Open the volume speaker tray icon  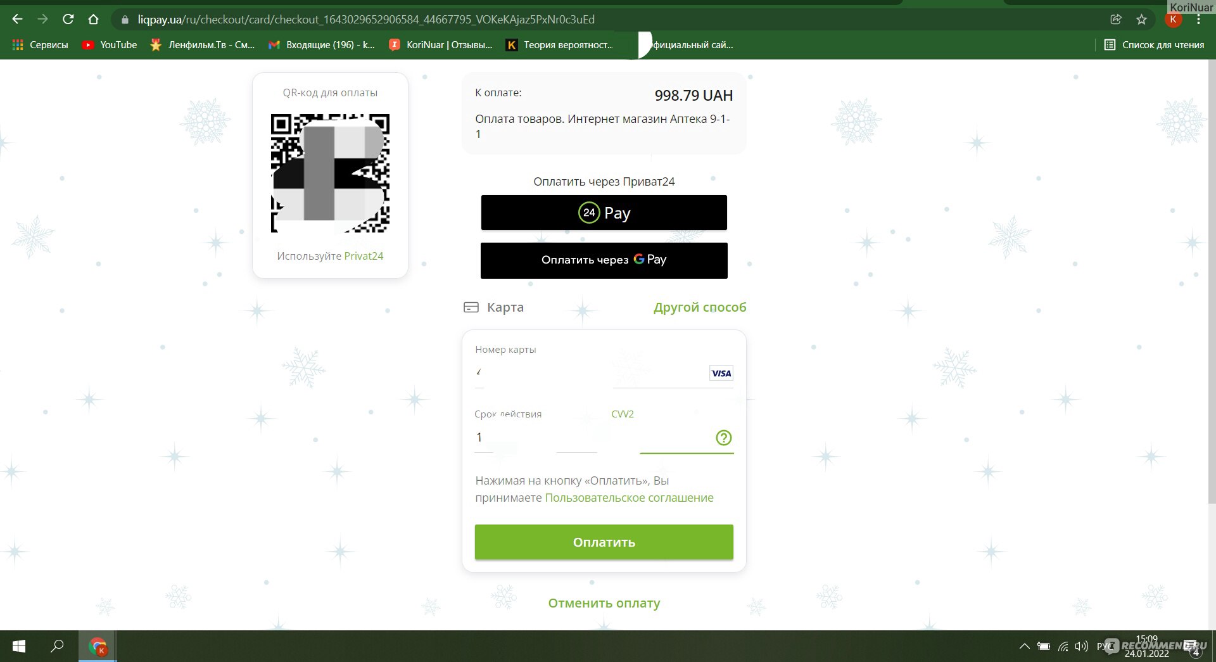[1082, 646]
